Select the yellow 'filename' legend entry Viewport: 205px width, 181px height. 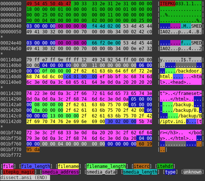[x=68, y=166]
